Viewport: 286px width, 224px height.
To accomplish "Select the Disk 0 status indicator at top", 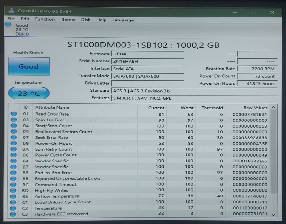I will (x=22, y=29).
